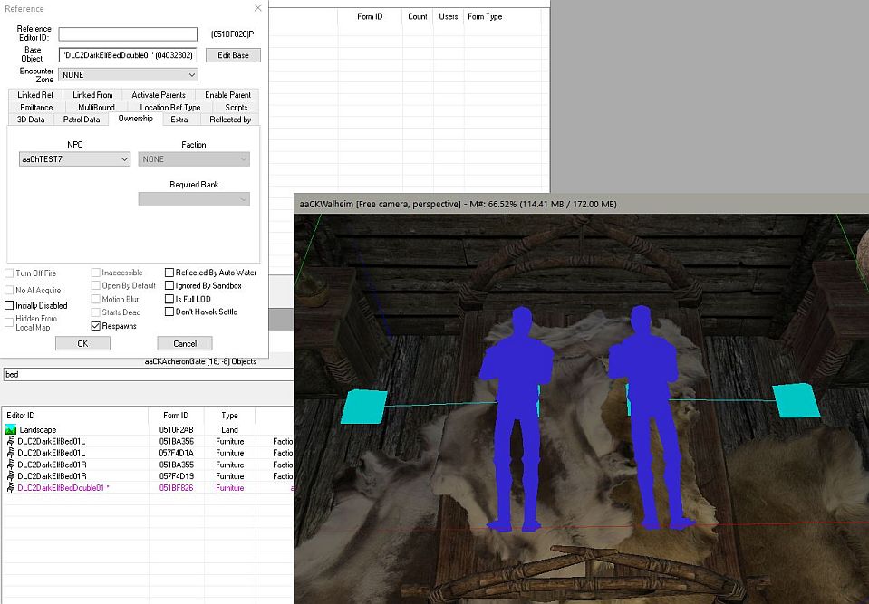Viewport: 869px width, 604px height.
Task: Enable the Initially Disabled checkbox
Action: (10, 306)
